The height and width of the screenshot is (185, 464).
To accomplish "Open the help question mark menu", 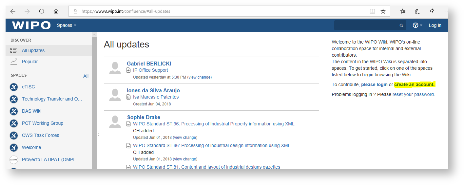I will 417,25.
